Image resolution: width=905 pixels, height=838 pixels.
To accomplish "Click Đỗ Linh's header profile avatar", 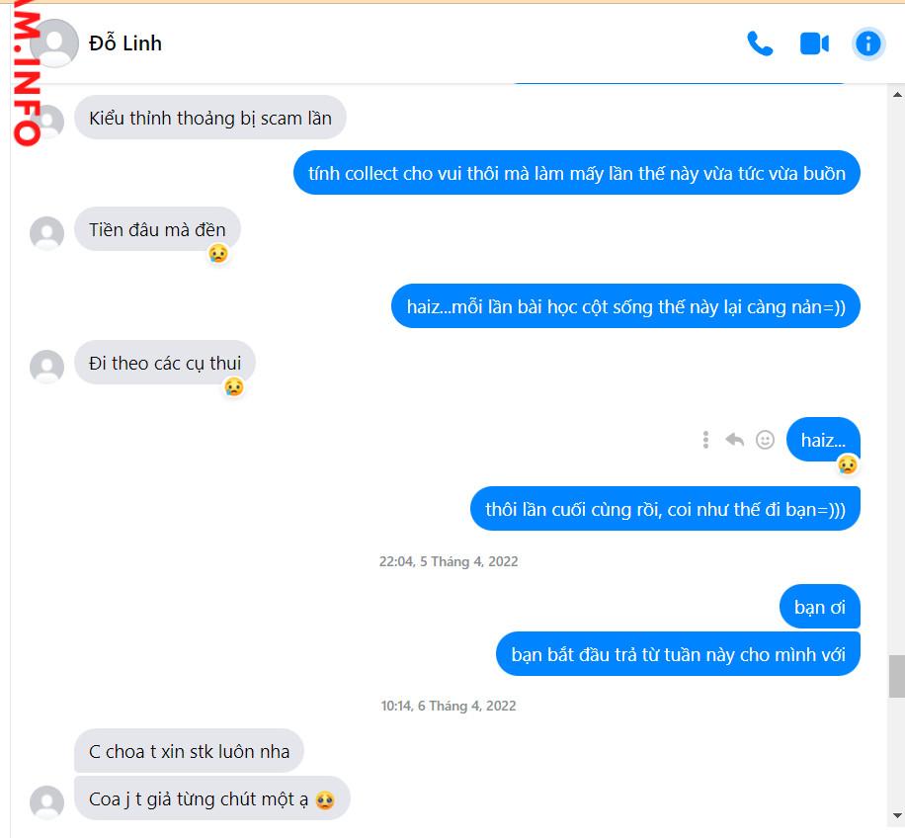I will click(53, 43).
